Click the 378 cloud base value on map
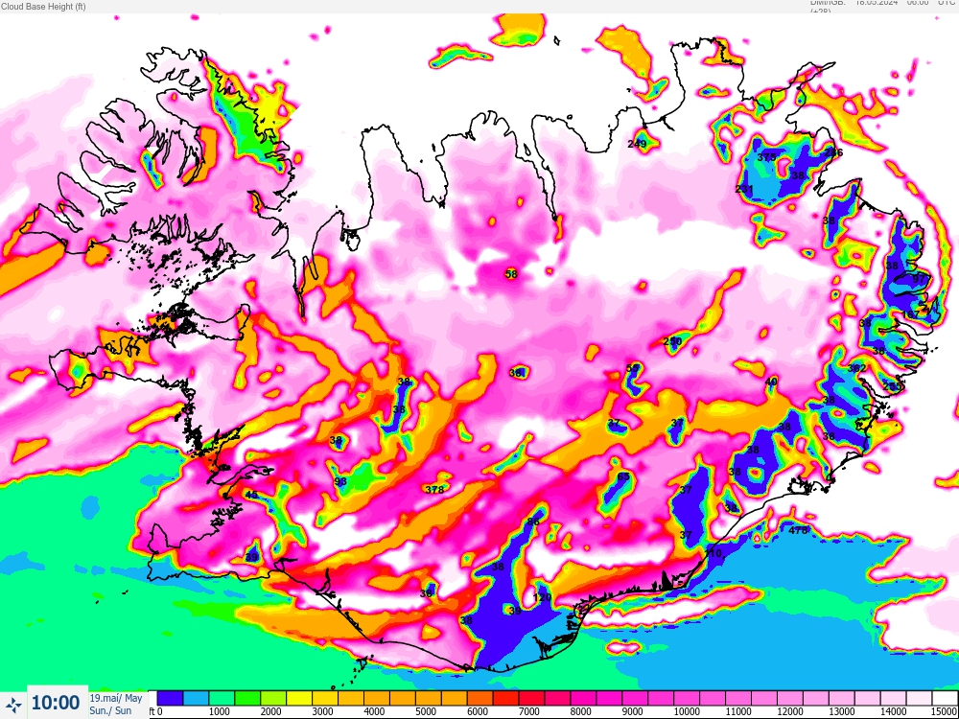 tap(434, 489)
